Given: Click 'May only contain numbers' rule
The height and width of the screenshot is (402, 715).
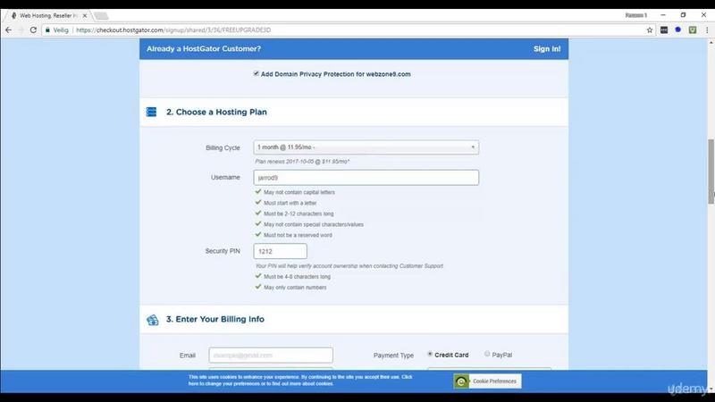Looking at the screenshot, I should pyautogui.click(x=295, y=288).
